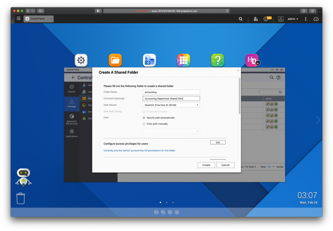Select Specify path automatically option

click(144, 118)
